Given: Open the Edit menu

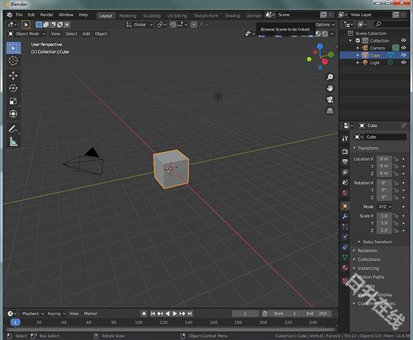Looking at the screenshot, I should pos(32,14).
